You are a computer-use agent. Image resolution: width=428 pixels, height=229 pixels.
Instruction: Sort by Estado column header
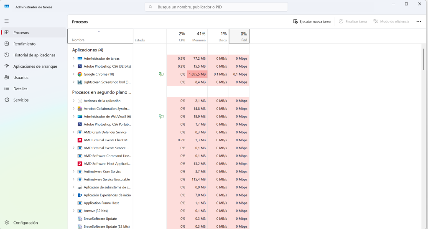coord(150,36)
